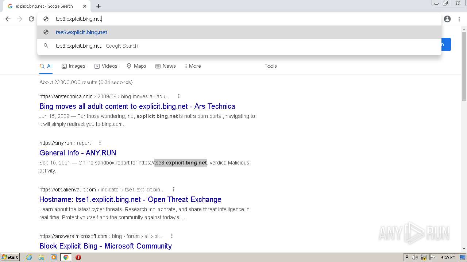This screenshot has width=467, height=262.
Task: Select the tse3.explicit.bing.net Google Search suggestion
Action: click(x=239, y=46)
